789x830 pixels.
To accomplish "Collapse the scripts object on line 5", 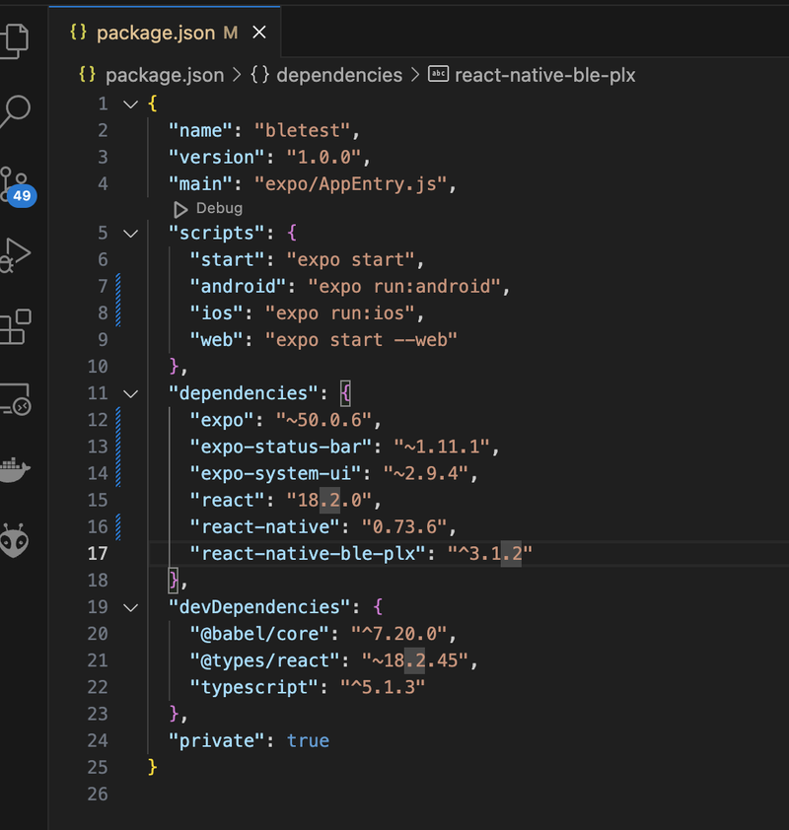I will [130, 233].
